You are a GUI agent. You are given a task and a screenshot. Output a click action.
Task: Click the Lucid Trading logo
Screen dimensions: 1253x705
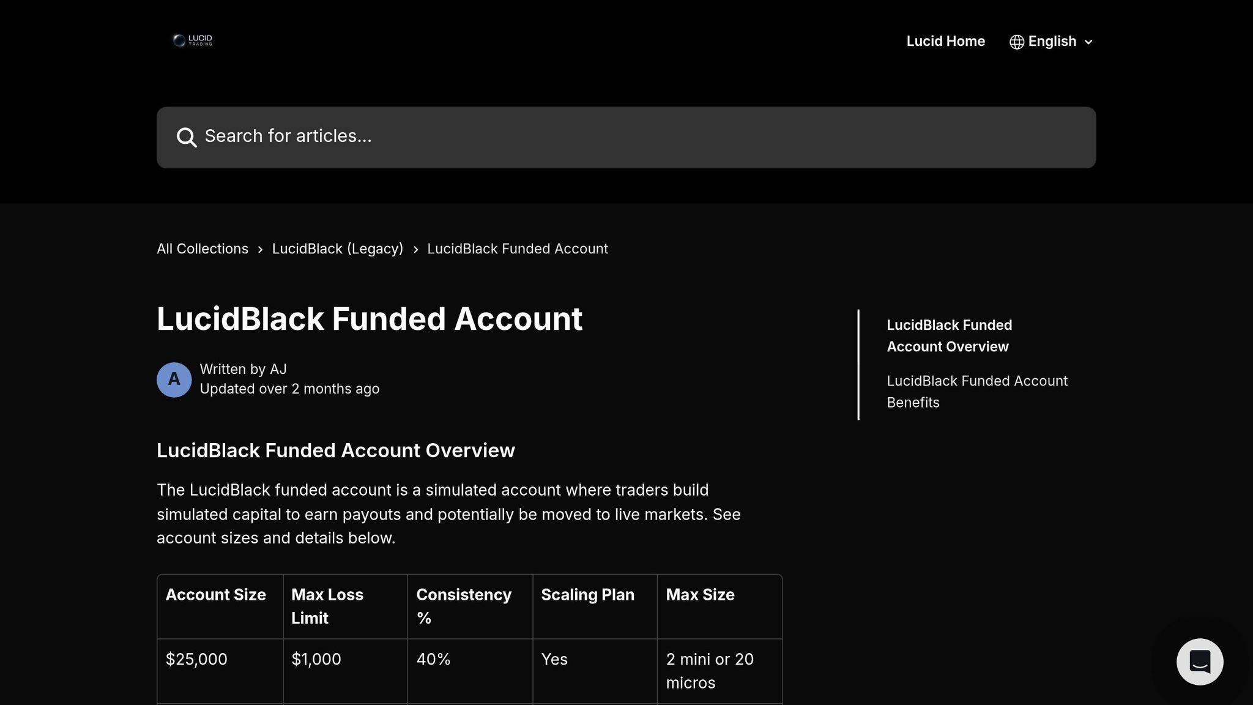click(193, 40)
